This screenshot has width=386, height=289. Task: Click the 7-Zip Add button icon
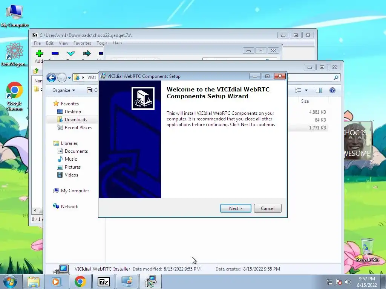tap(39, 53)
